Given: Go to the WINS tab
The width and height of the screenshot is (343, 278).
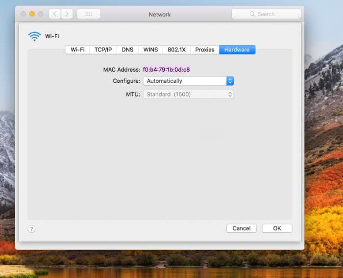Looking at the screenshot, I should 150,50.
